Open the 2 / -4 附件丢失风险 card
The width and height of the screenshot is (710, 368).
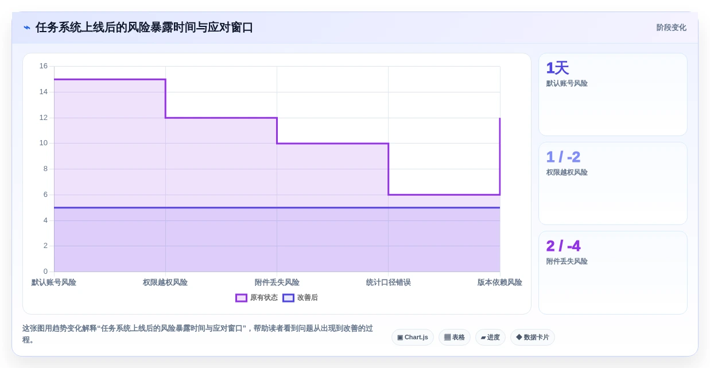613,273
